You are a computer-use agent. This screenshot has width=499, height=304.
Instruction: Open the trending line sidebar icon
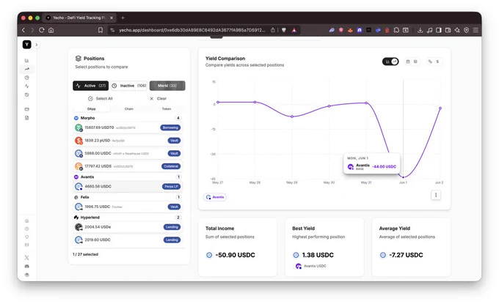click(x=26, y=69)
